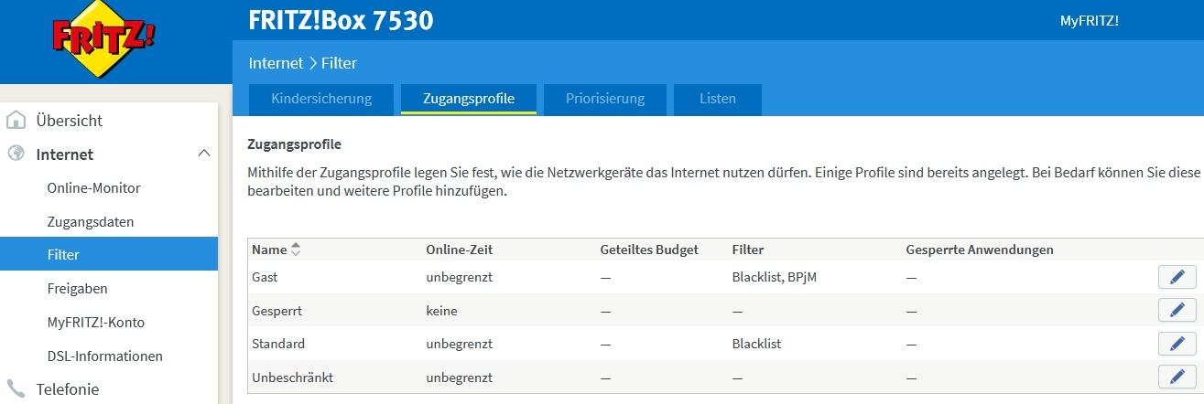Screen dimensions: 1204x404
Task: Edit the Standard profile via pencil icon
Action: tap(1177, 344)
